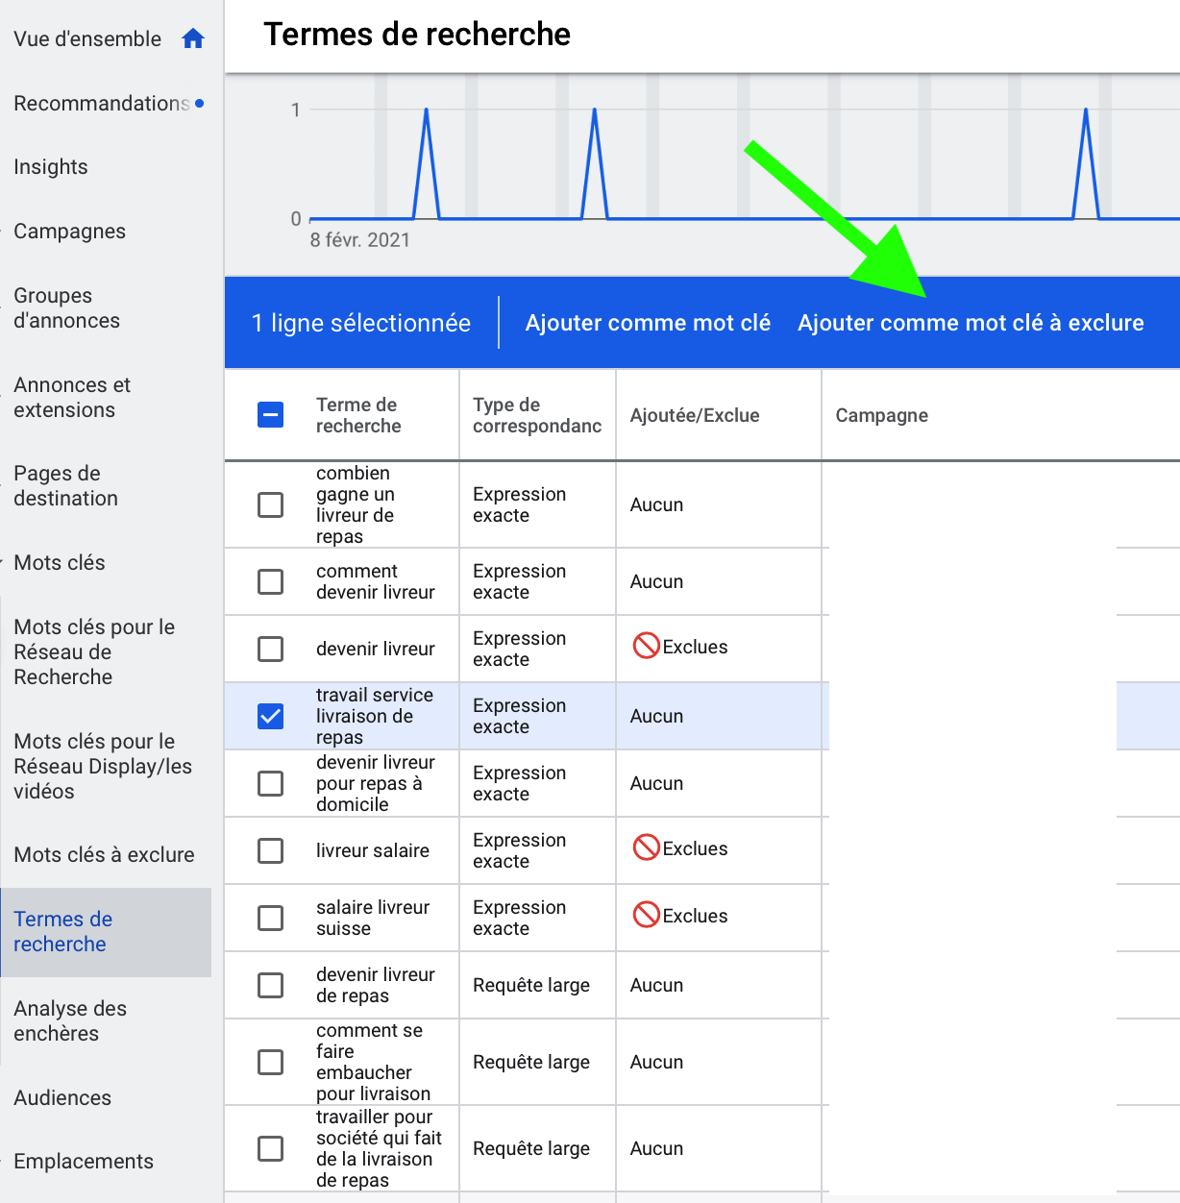Click the search term 'travail service livraison de repas'
Viewport: 1180px width, 1203px height.
375,716
